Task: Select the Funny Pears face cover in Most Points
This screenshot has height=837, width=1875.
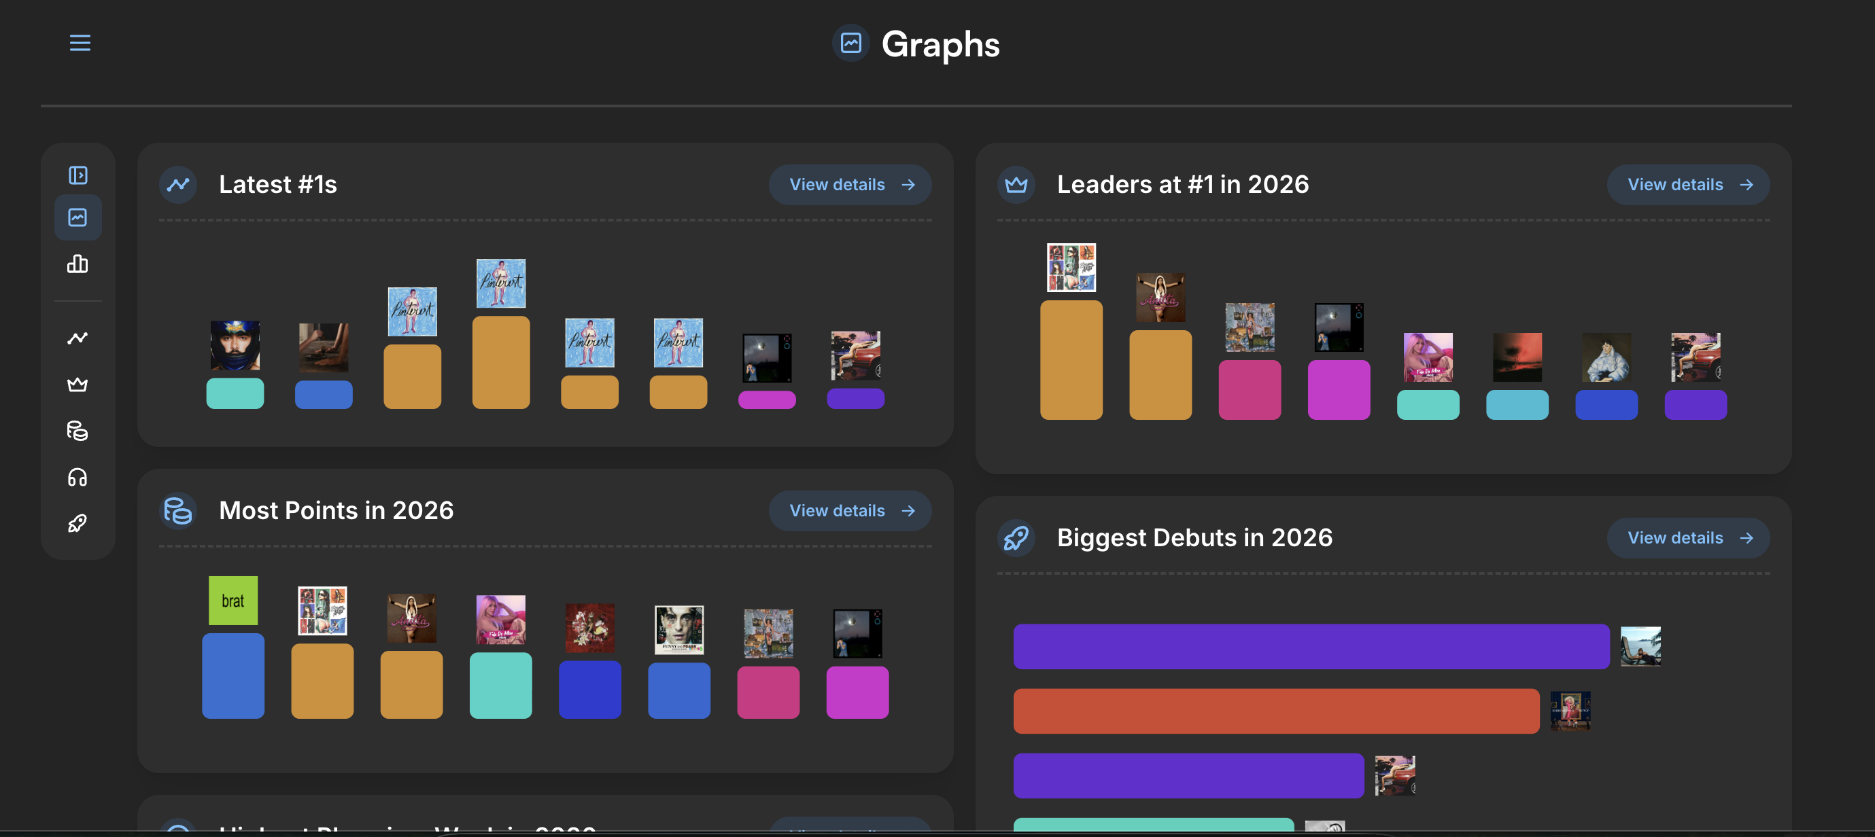Action: [679, 630]
